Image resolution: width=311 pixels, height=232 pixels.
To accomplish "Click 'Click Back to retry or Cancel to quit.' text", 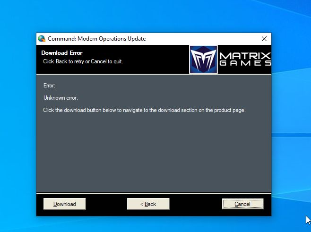I will 83,61.
